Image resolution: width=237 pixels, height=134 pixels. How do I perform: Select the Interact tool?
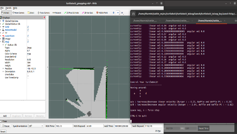(5, 13)
